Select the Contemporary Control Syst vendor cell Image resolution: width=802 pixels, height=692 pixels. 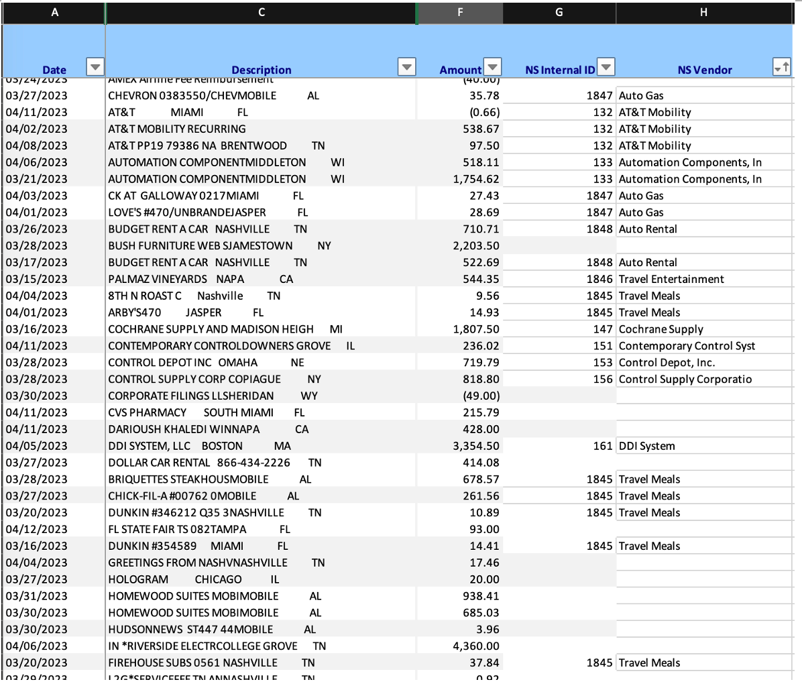pyautogui.click(x=704, y=346)
